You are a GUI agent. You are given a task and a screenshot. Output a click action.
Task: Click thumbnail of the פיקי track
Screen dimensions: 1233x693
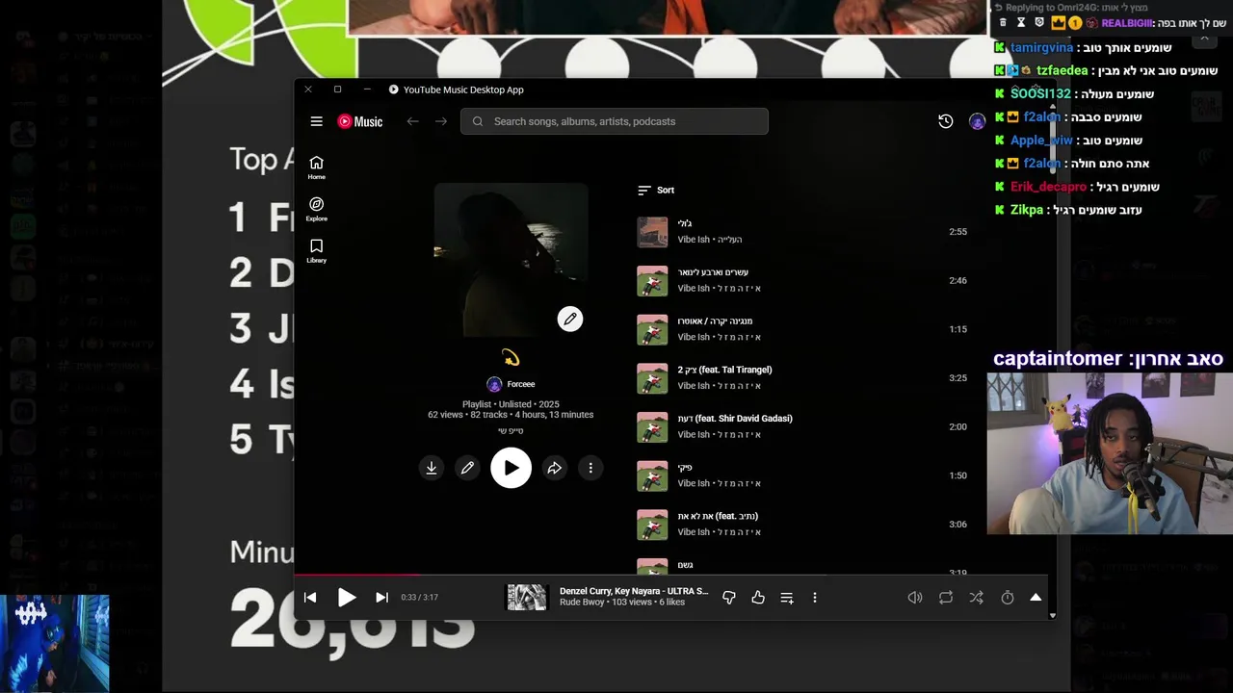[x=652, y=475]
